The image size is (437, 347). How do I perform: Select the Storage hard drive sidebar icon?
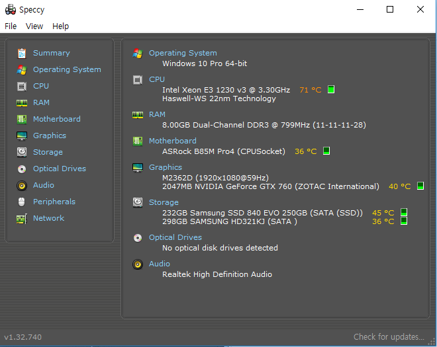22,152
